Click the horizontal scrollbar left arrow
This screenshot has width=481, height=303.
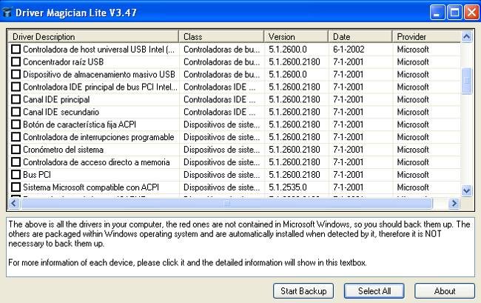[14, 203]
